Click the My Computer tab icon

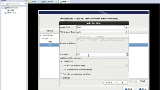click(x=43, y=2)
